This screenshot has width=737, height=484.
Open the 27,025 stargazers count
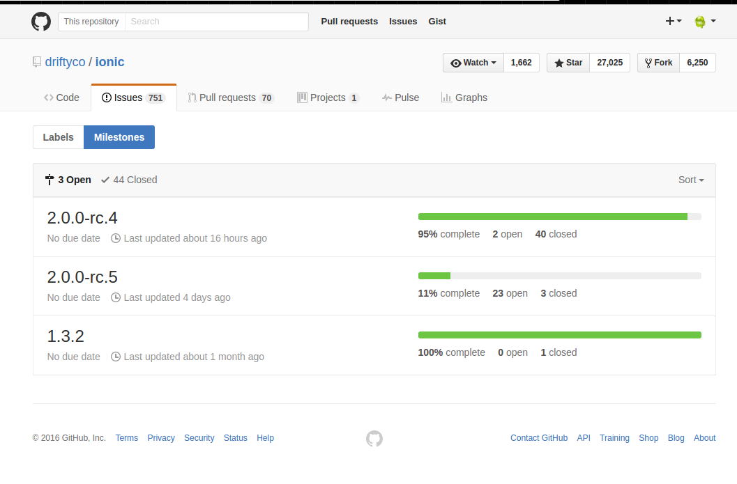tap(609, 63)
